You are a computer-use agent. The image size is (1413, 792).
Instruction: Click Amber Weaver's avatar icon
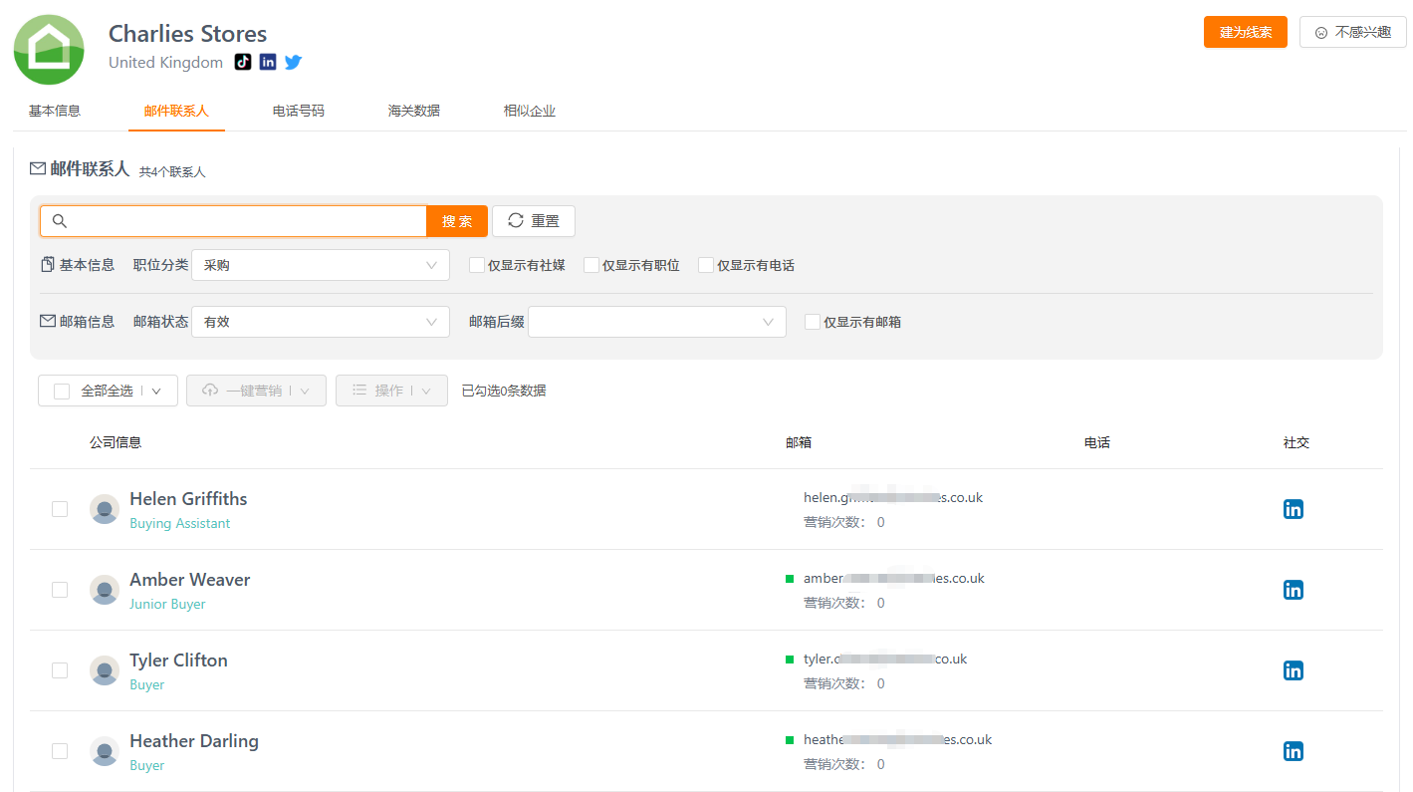click(105, 590)
